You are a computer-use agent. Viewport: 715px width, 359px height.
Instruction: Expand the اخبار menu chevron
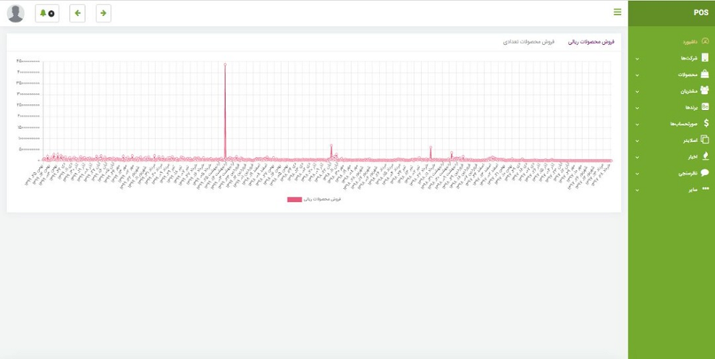click(x=637, y=157)
